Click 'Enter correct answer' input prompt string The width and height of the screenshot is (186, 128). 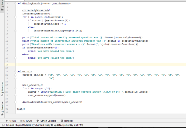coord(87,92)
